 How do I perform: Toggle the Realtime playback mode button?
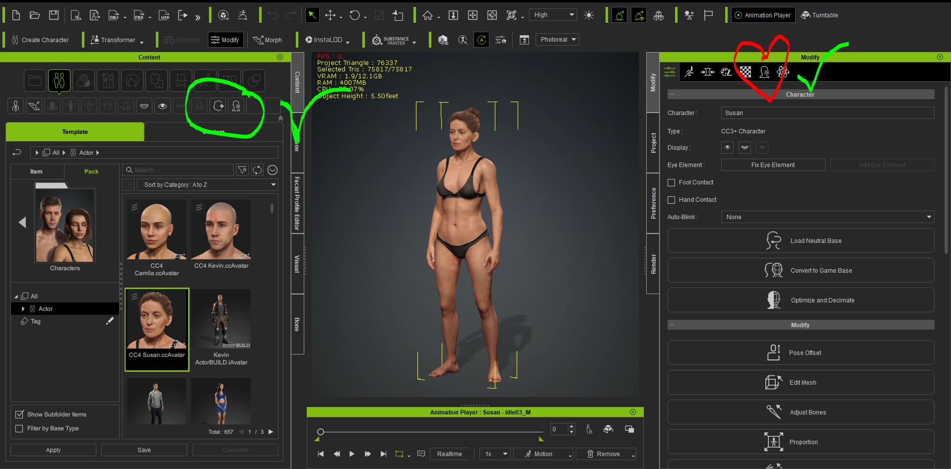click(x=449, y=454)
